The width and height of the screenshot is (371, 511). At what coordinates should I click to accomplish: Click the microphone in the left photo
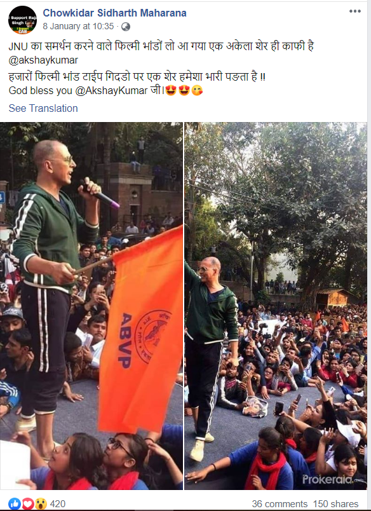coord(101,194)
